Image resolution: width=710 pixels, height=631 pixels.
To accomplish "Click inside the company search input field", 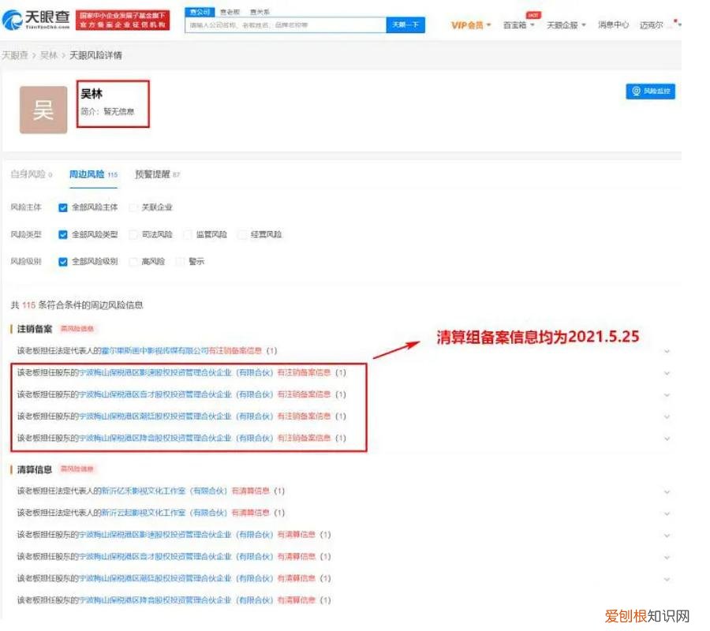I will pyautogui.click(x=284, y=24).
